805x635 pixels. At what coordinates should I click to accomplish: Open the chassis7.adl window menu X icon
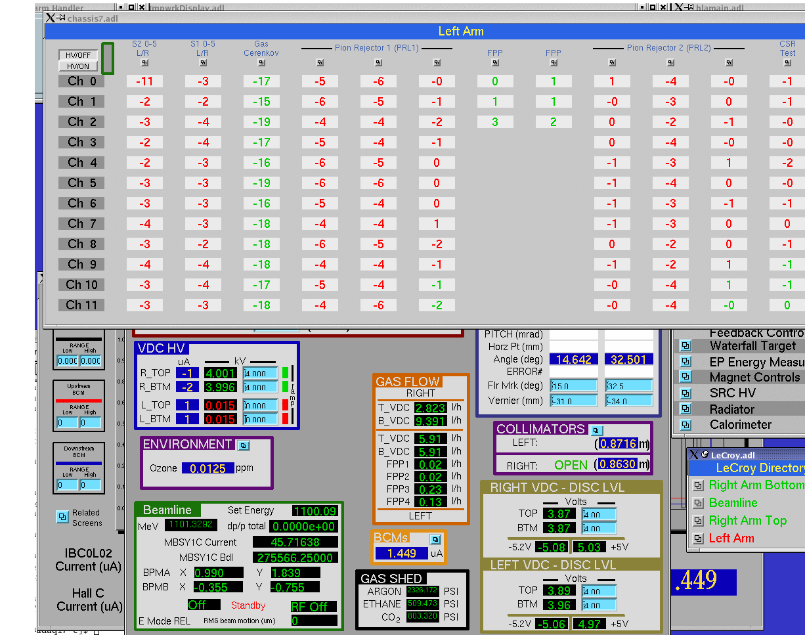[x=51, y=18]
